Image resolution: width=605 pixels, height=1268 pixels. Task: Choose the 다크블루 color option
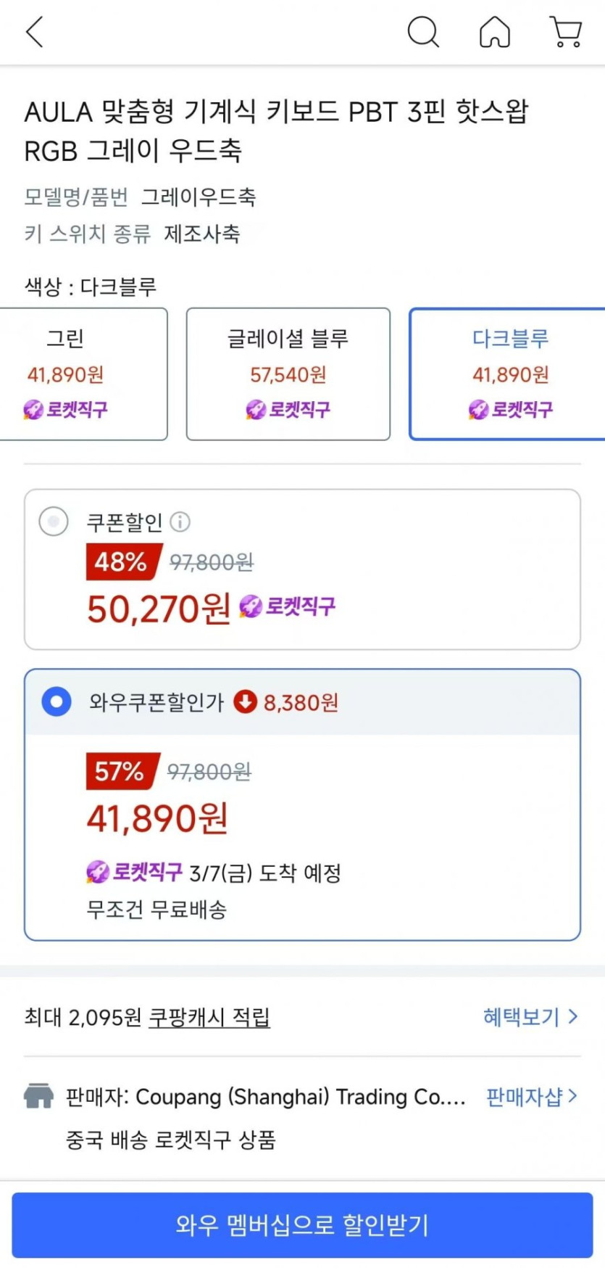pyautogui.click(x=509, y=374)
